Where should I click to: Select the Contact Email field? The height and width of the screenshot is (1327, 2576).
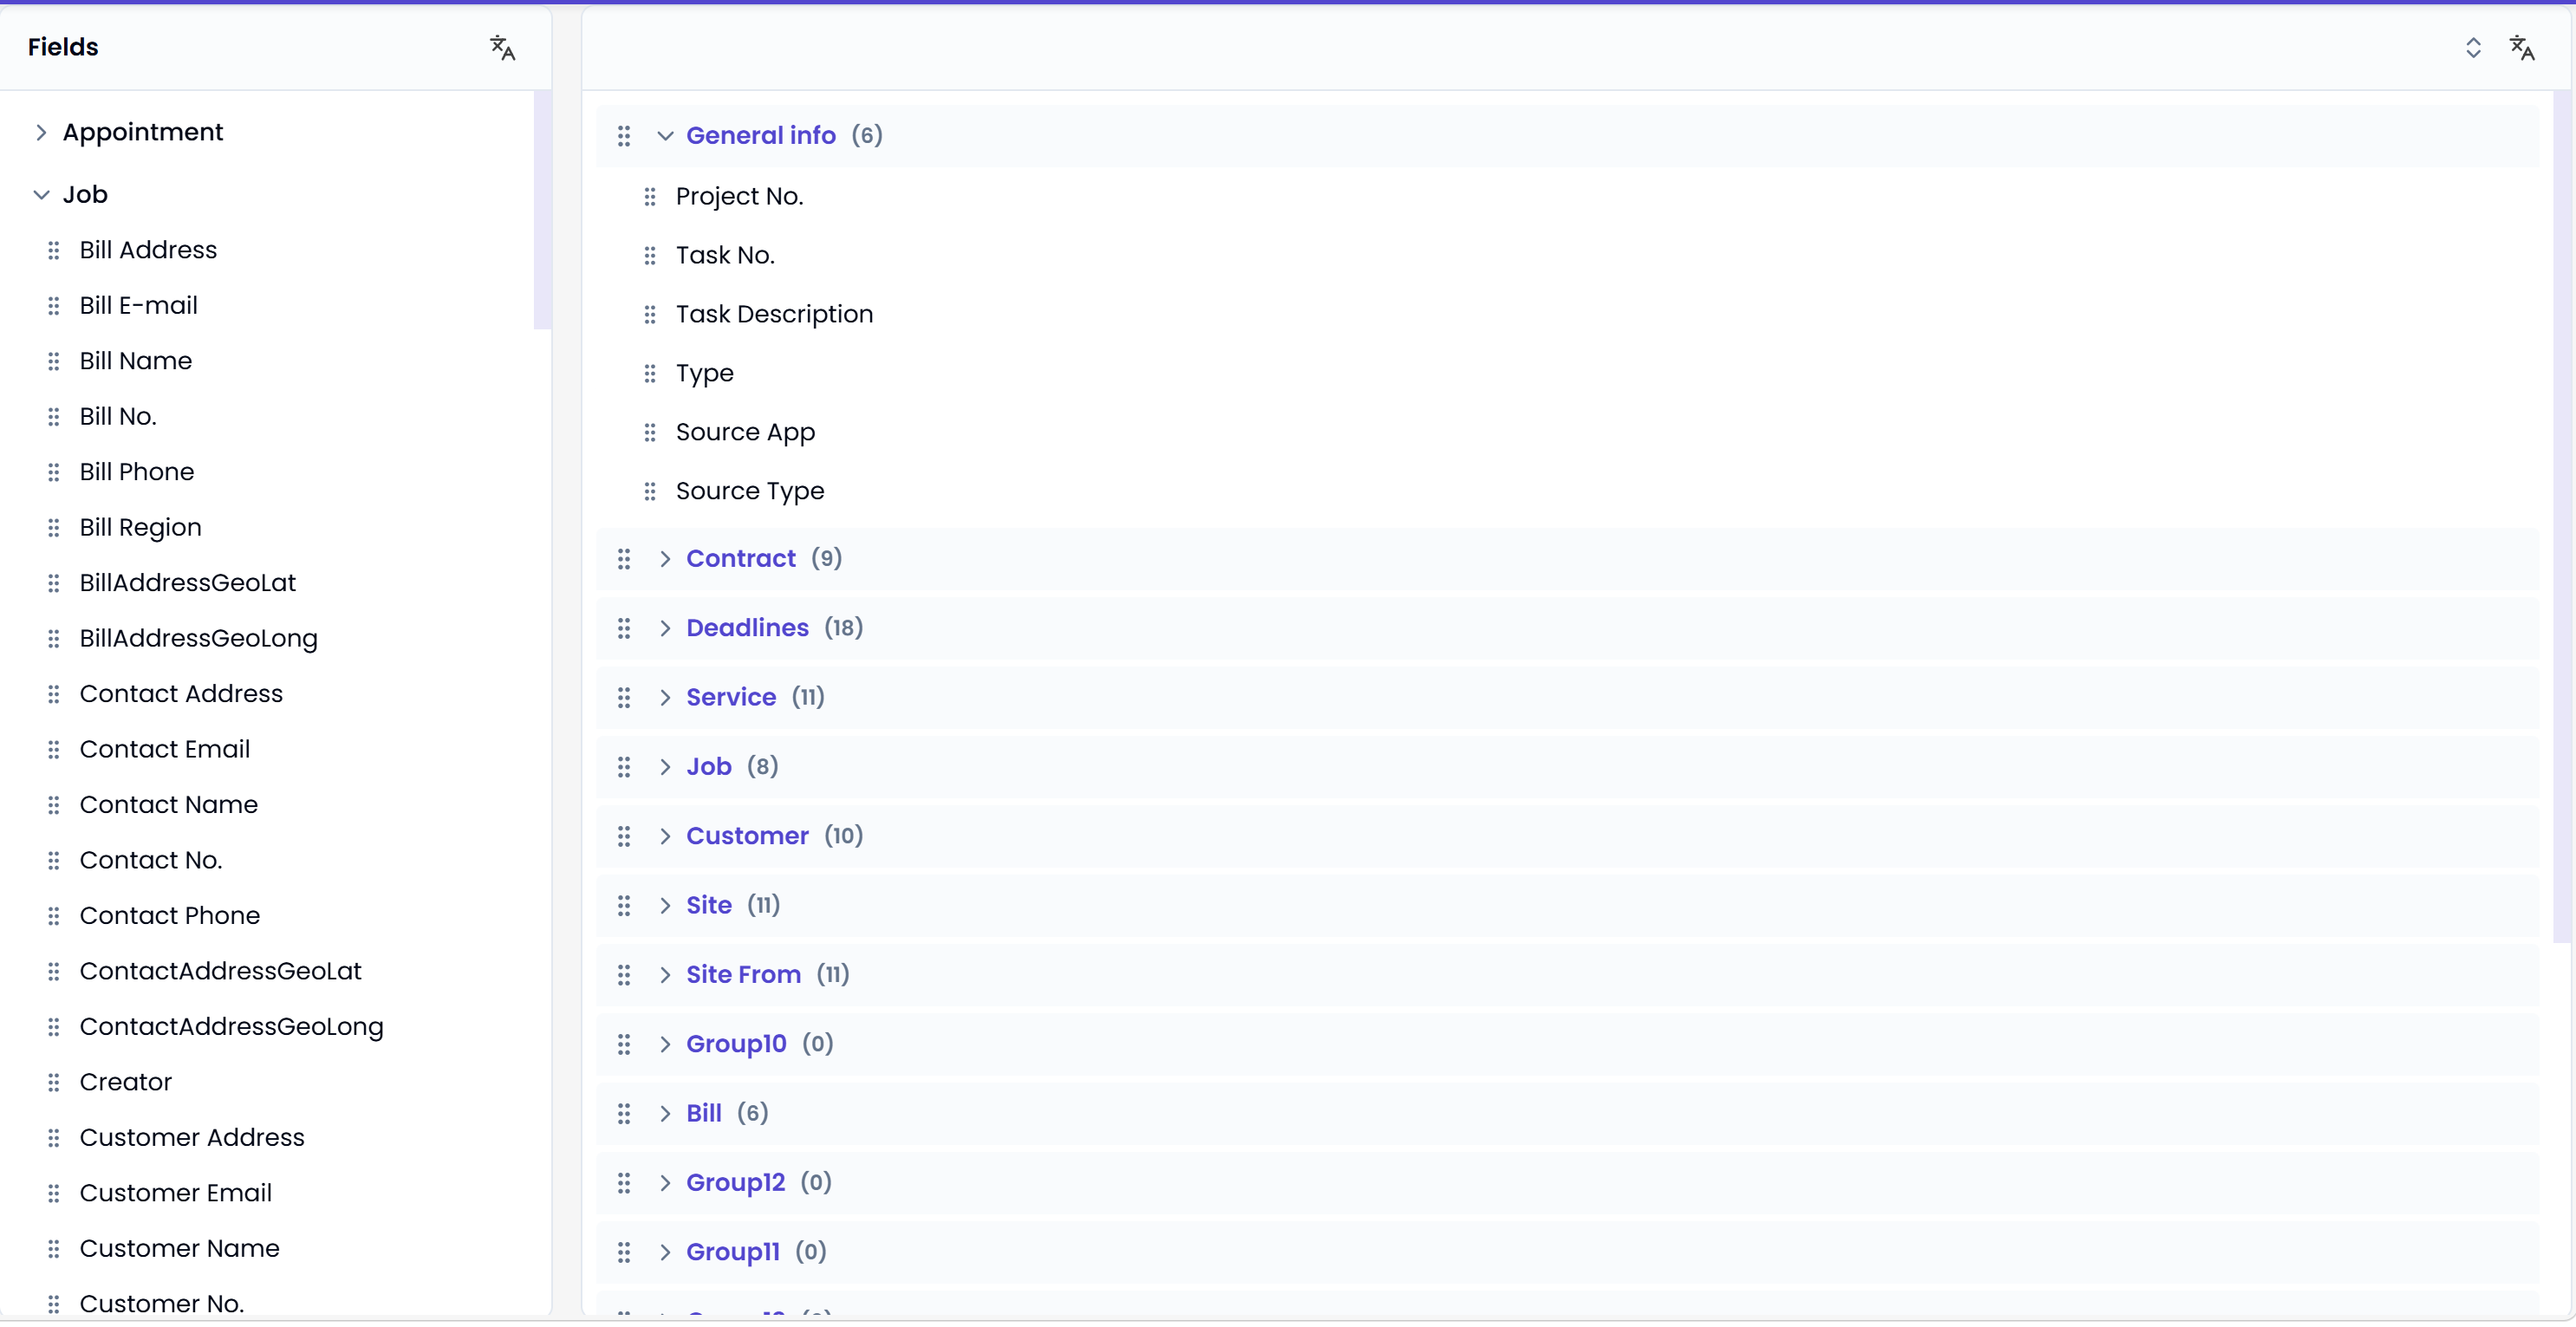pos(165,750)
